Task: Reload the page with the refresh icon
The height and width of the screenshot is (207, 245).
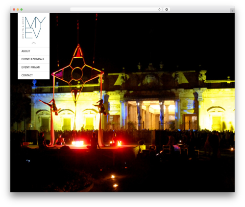Action: pyautogui.click(x=159, y=10)
